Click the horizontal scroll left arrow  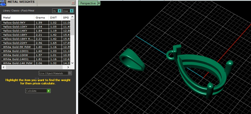[4, 67]
